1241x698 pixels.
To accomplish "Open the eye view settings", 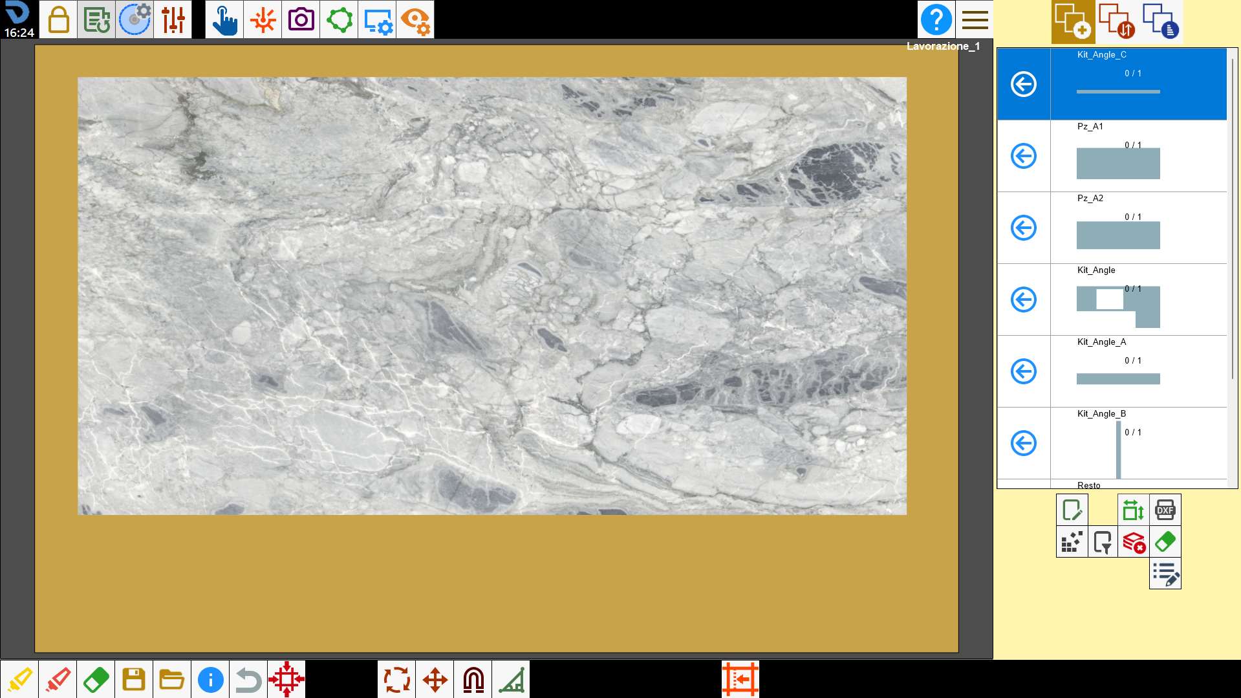I will tap(415, 19).
